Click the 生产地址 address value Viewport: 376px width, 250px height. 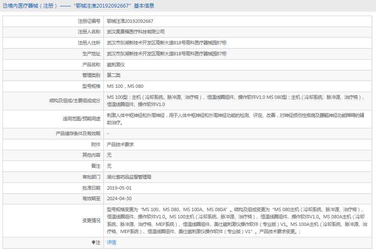(x=167, y=54)
